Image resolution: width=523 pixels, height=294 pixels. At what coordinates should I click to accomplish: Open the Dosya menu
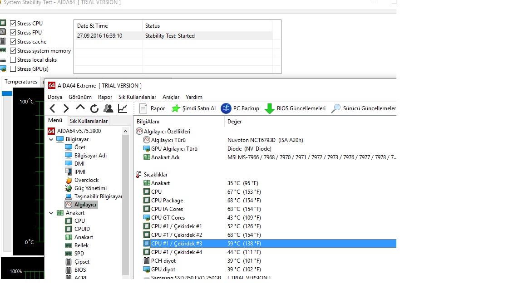pyautogui.click(x=54, y=97)
